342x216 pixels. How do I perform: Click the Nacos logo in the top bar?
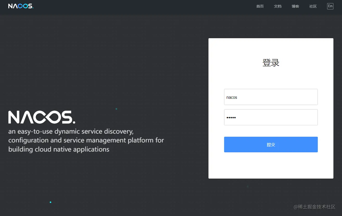click(21, 6)
